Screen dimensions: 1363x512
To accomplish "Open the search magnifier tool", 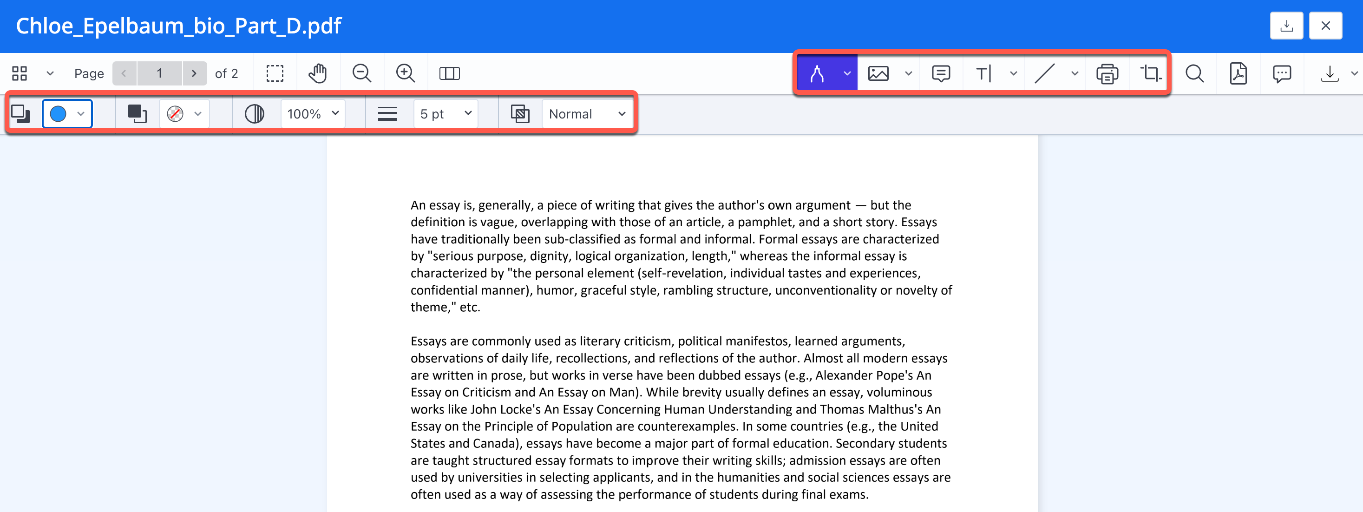I will [x=1194, y=73].
